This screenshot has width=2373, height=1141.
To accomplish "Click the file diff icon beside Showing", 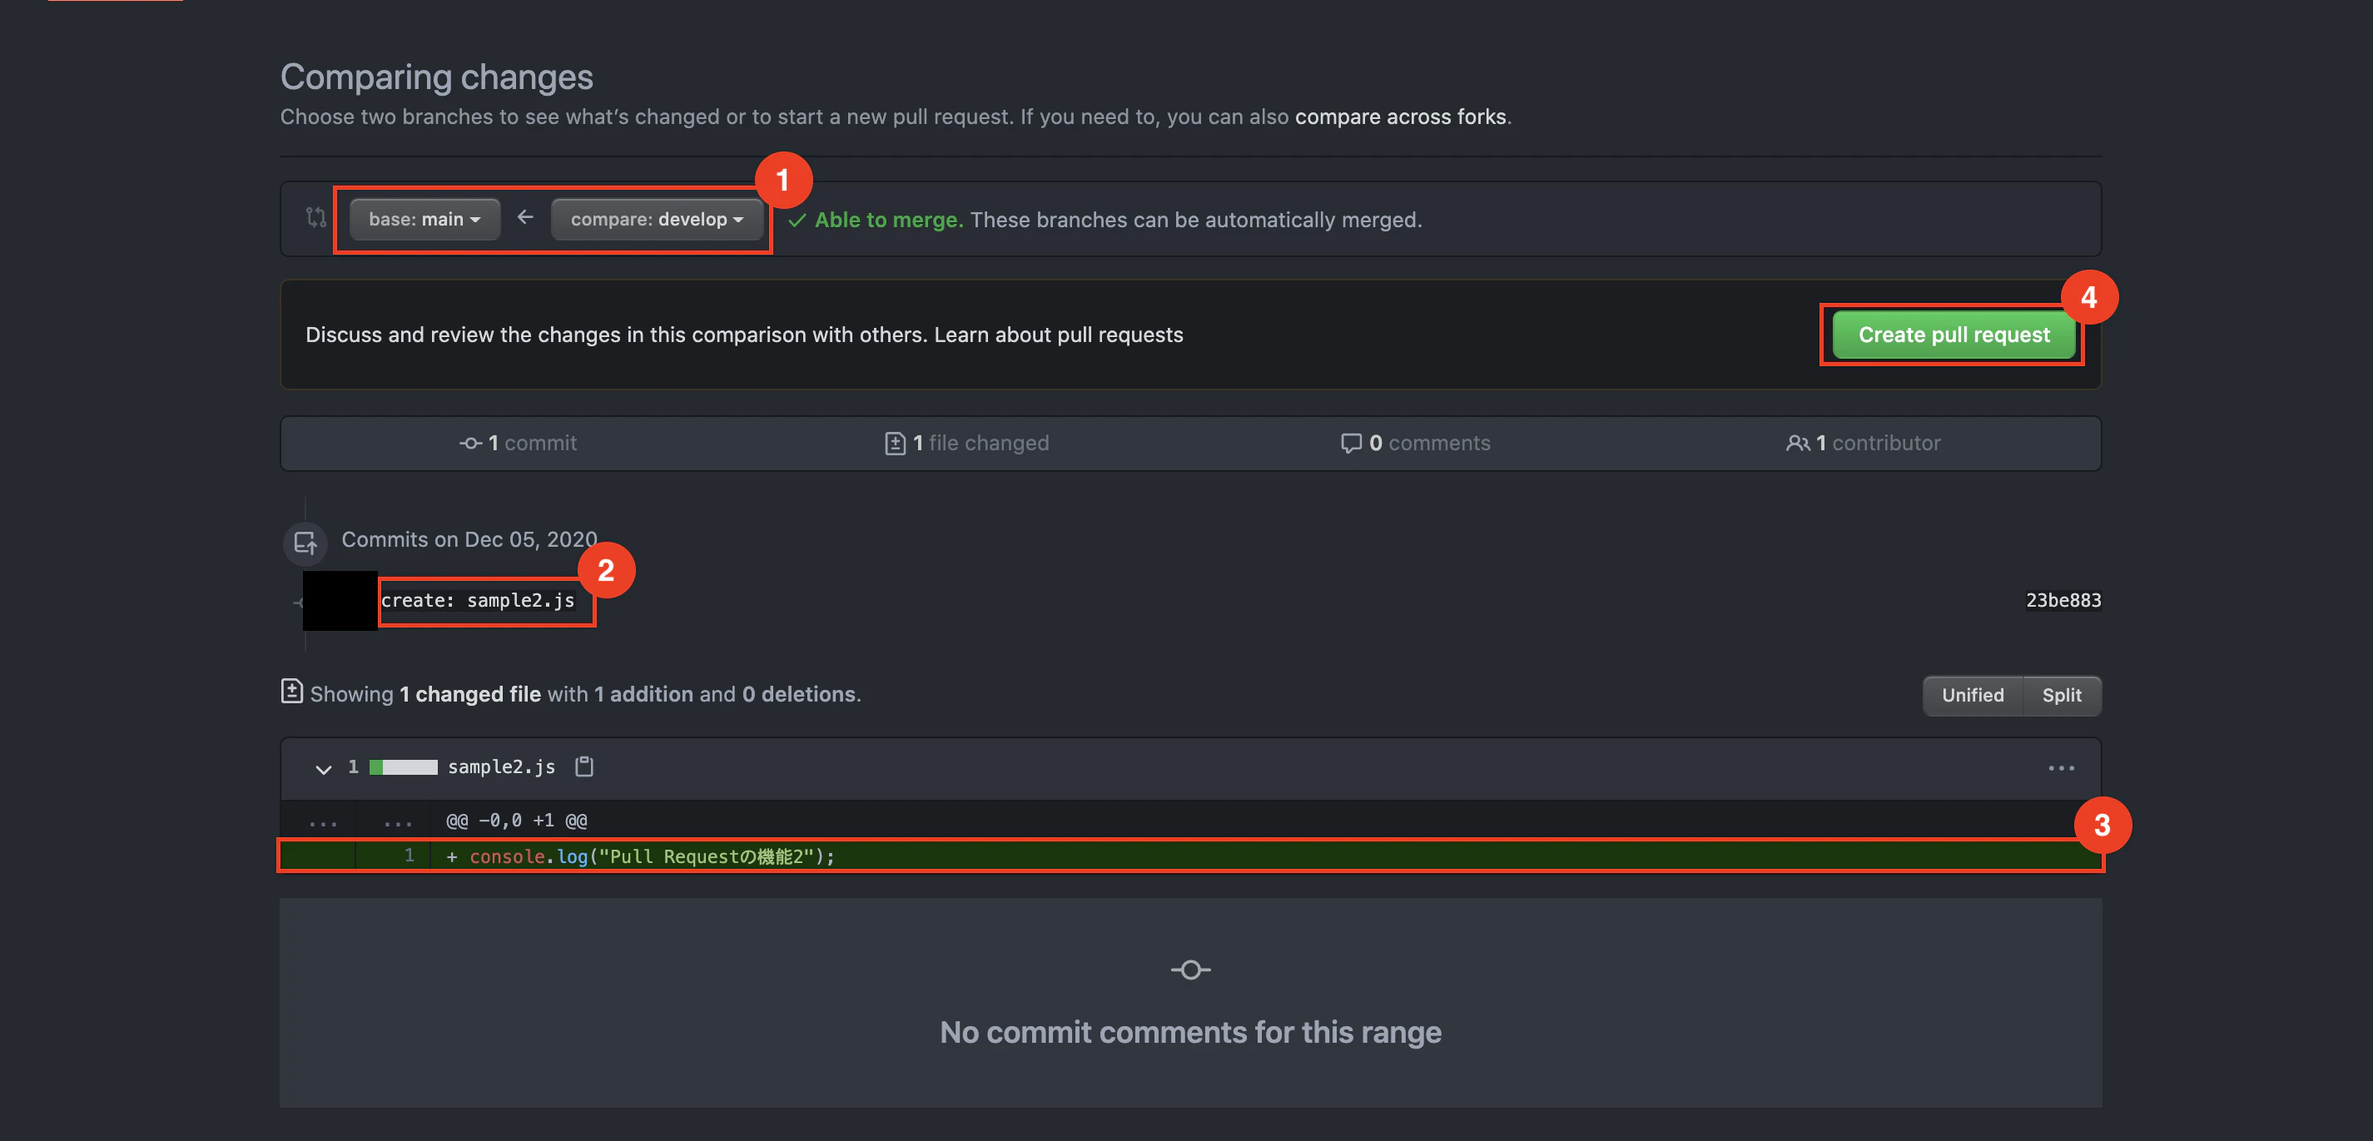I will click(x=291, y=692).
